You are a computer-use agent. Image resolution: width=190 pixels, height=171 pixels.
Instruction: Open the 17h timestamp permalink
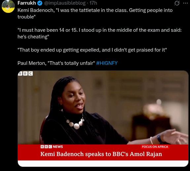93,3
